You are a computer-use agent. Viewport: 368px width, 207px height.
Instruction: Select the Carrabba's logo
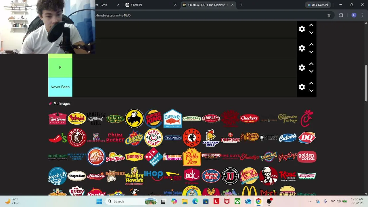192,118
